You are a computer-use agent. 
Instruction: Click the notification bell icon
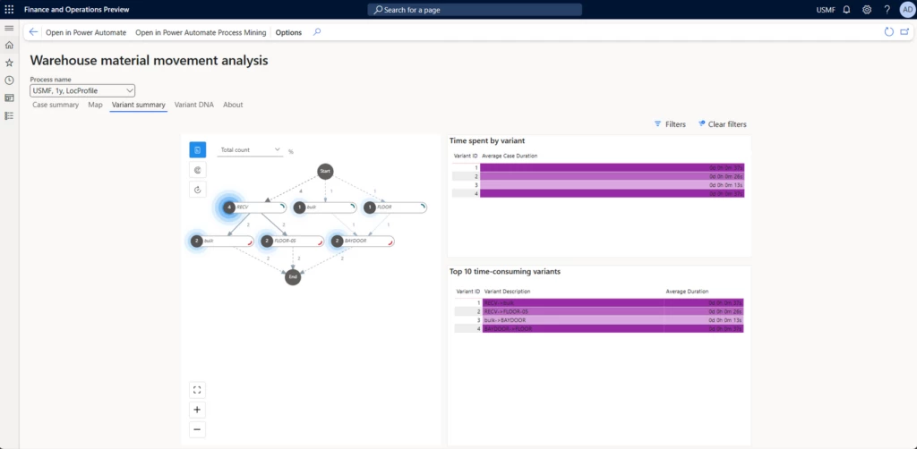pyautogui.click(x=846, y=9)
